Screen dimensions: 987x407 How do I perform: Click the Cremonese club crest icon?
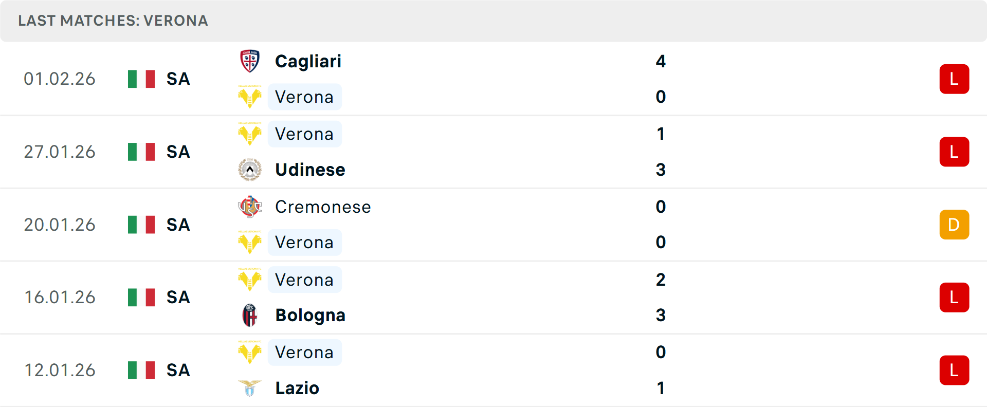click(250, 207)
